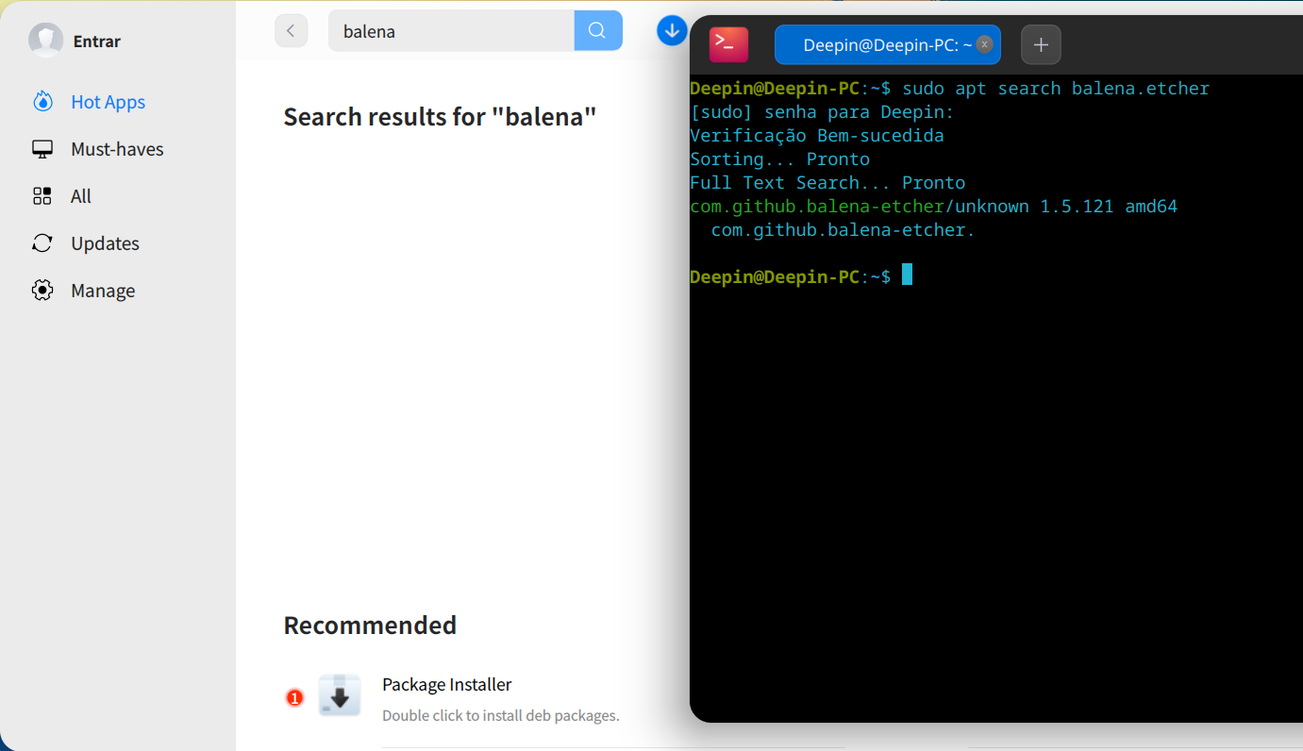This screenshot has height=751, width=1303.
Task: Click the blue magnifier search button
Action: (598, 31)
